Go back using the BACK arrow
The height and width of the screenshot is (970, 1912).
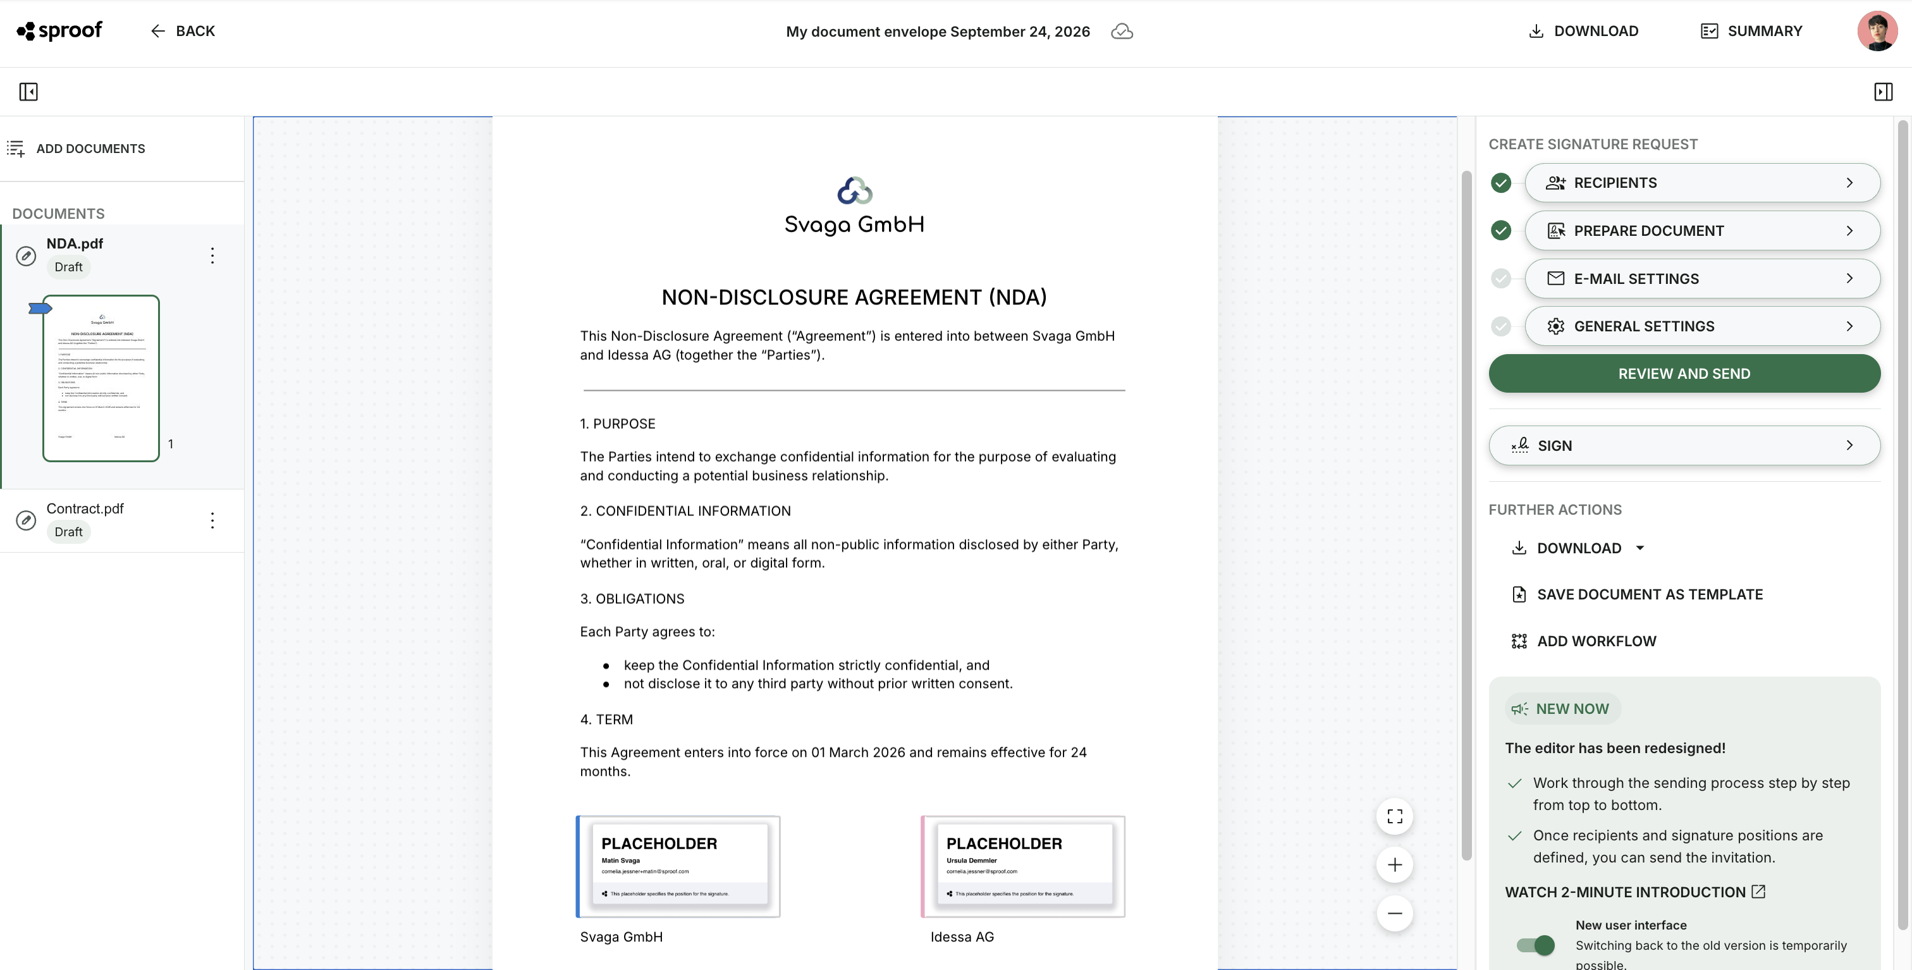183,31
